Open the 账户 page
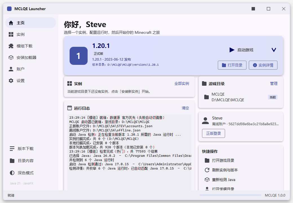The height and width of the screenshot is (203, 293). [x=31, y=69]
